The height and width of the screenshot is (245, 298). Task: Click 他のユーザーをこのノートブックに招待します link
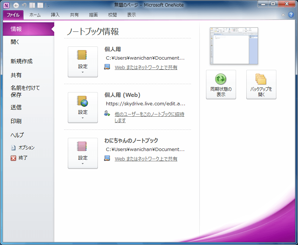[150, 117]
